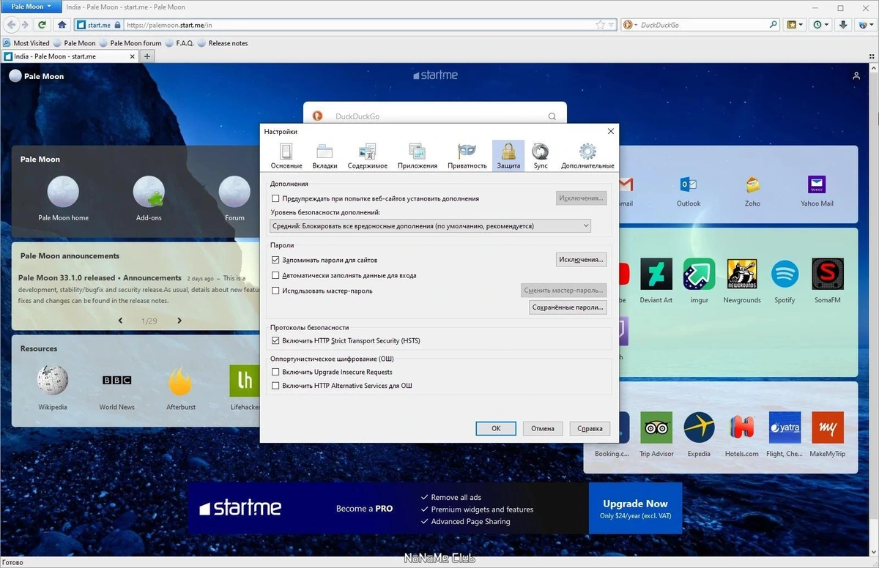
Task: Go to next announcement arrow
Action: tap(179, 321)
